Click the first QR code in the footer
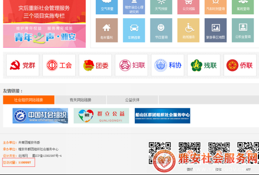 pos(159,153)
